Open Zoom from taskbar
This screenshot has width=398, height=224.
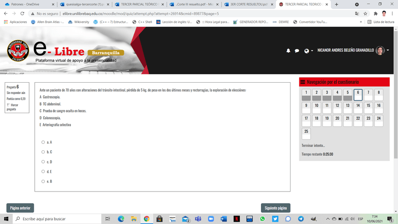click(211, 219)
